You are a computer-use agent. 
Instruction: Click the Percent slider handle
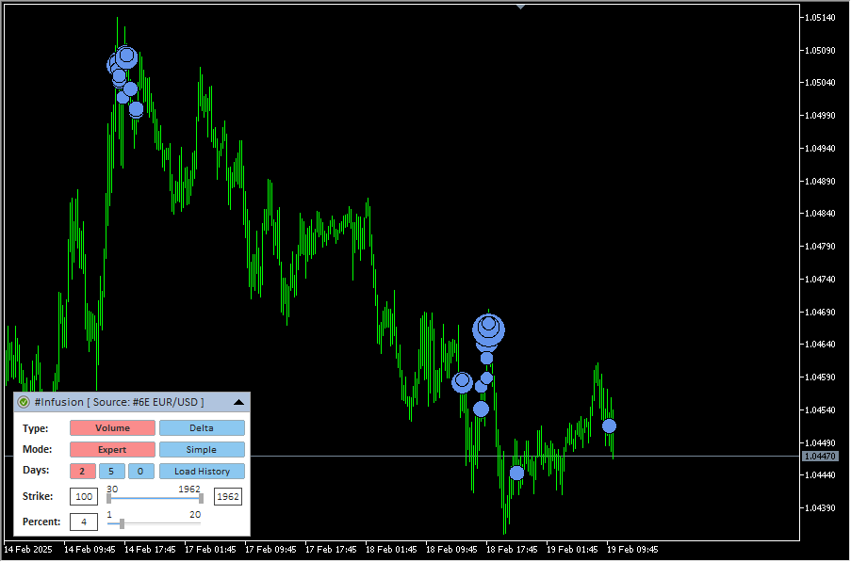[x=122, y=523]
